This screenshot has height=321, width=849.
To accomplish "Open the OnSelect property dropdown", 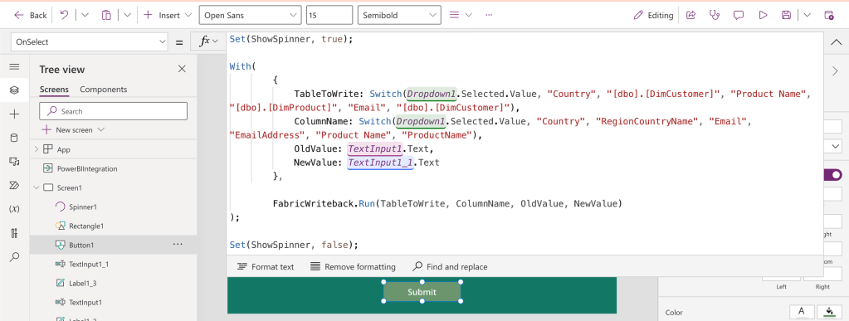I will (x=90, y=41).
